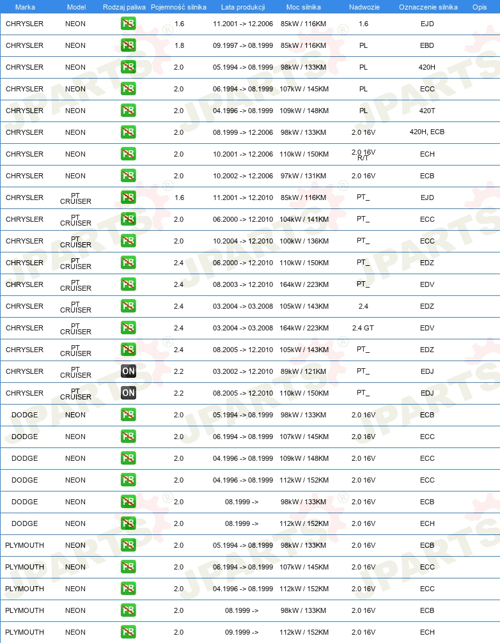This screenshot has height=643, width=500.
Task: Click the ON diesel icon in the 89kW PT Cruiser row
Action: click(x=129, y=371)
